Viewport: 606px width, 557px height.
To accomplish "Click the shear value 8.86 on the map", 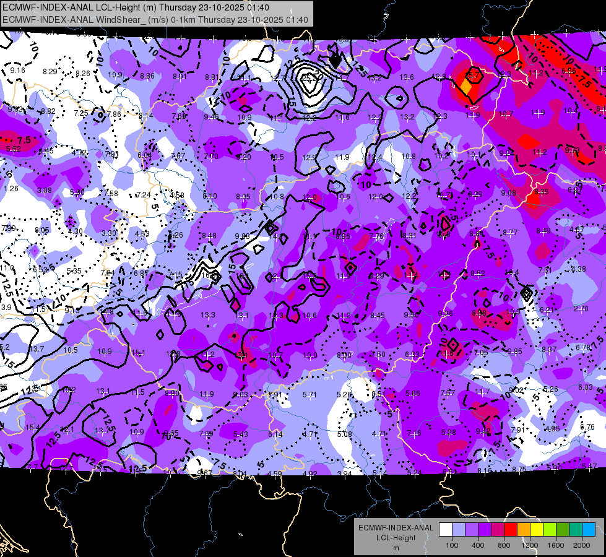I will coord(147,76).
